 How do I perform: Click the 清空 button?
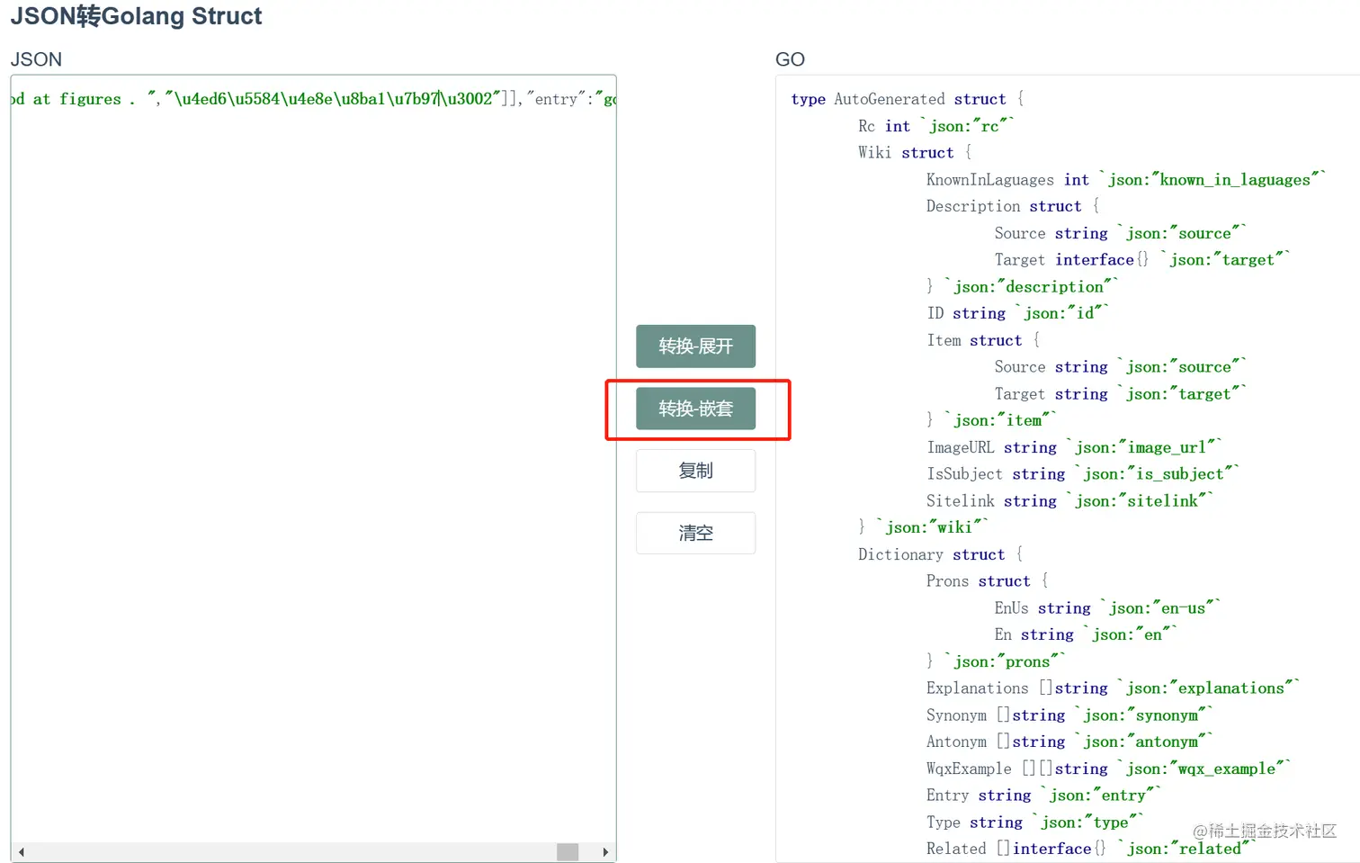pos(695,533)
